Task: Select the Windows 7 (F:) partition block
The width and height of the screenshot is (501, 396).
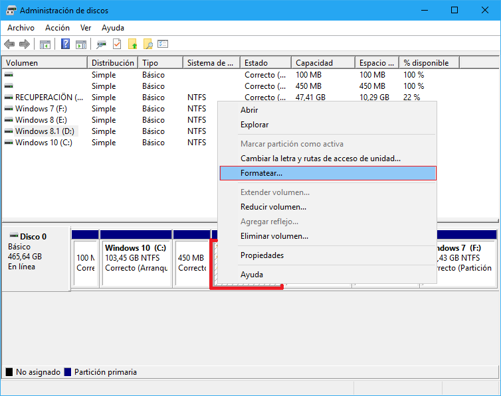Action: [466, 263]
